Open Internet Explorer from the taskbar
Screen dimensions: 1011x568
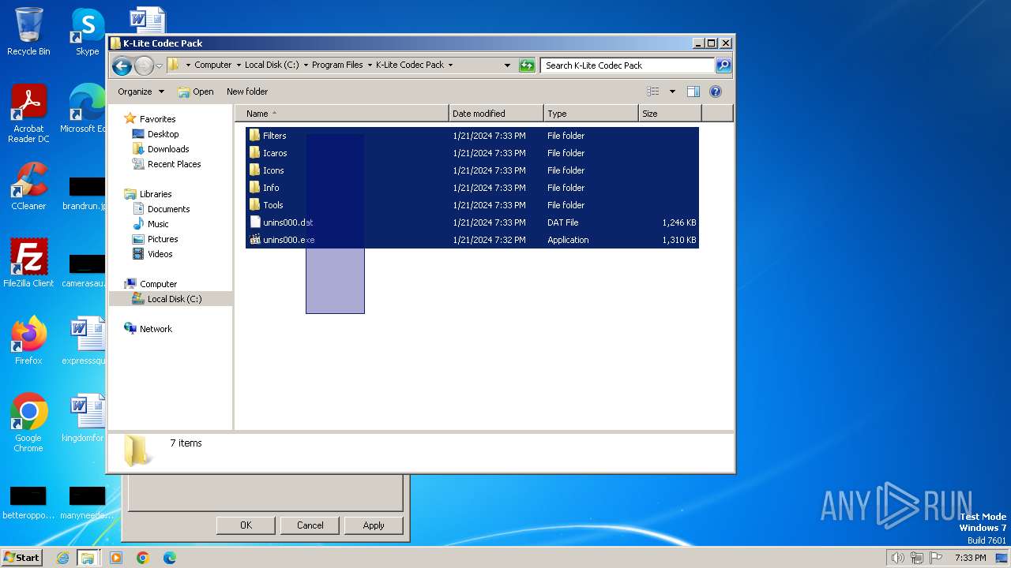click(62, 558)
